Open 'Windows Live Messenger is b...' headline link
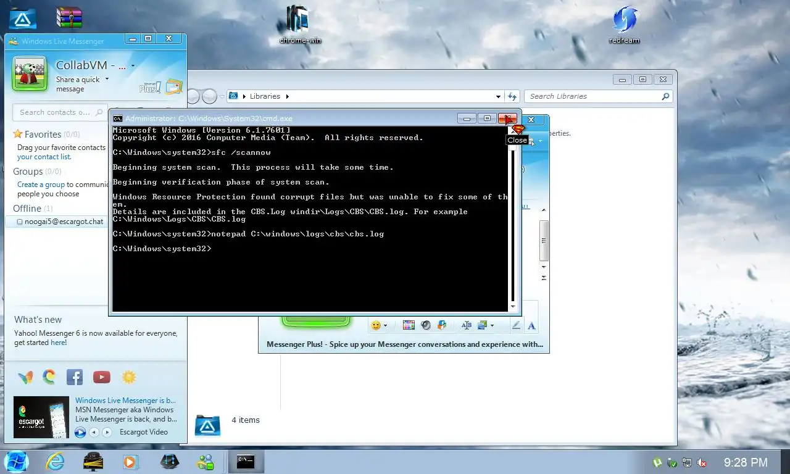The width and height of the screenshot is (790, 474). click(125, 401)
